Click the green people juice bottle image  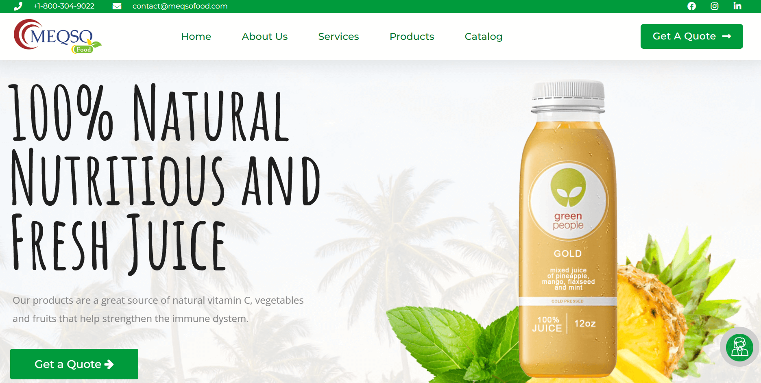[x=568, y=228]
